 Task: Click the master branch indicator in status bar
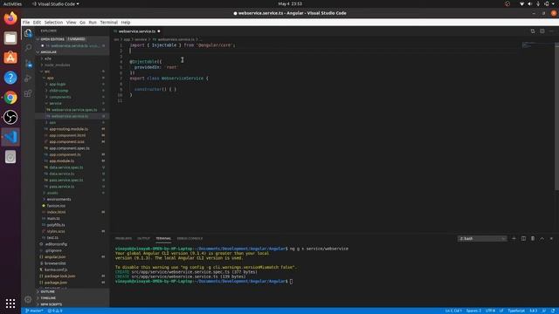pos(34,311)
